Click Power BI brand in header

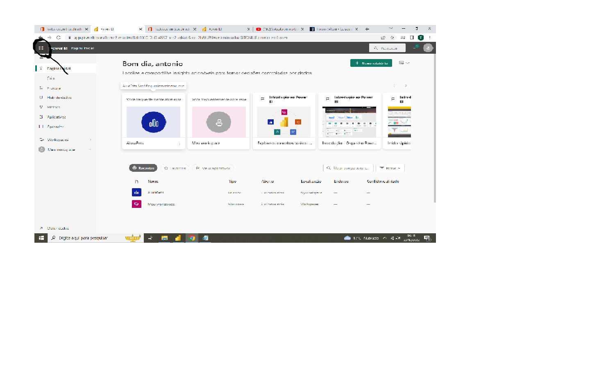click(x=59, y=48)
